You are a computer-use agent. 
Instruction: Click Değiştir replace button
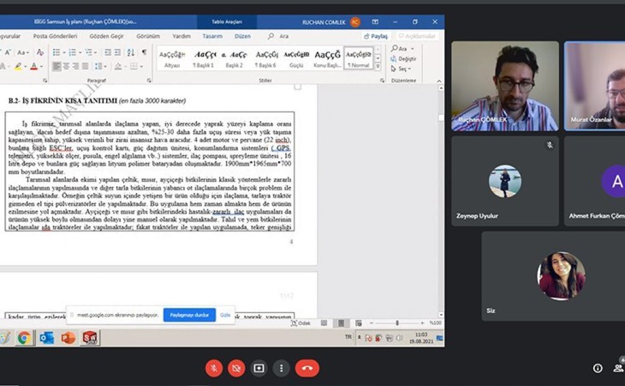403,59
